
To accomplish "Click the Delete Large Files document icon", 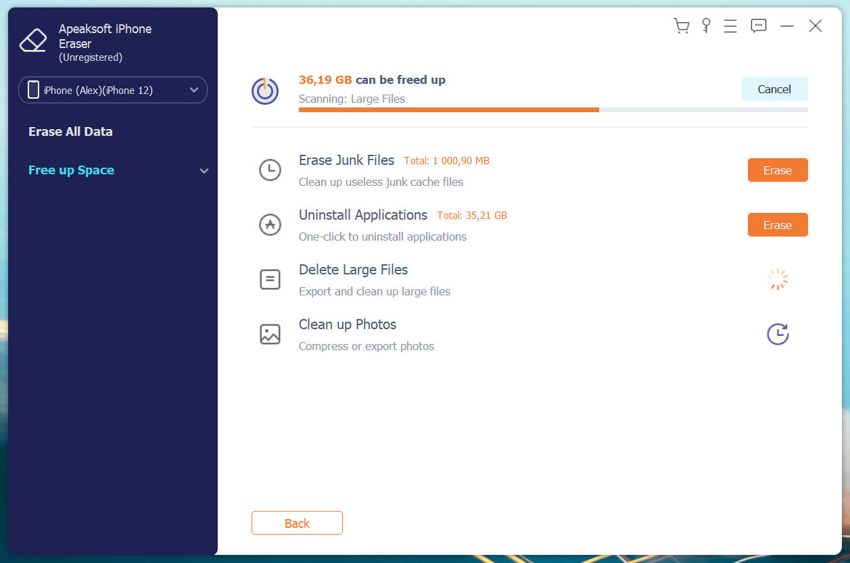I will click(x=270, y=279).
